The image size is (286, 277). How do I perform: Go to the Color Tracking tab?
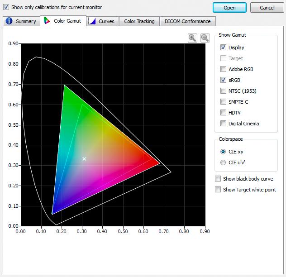pyautogui.click(x=139, y=21)
